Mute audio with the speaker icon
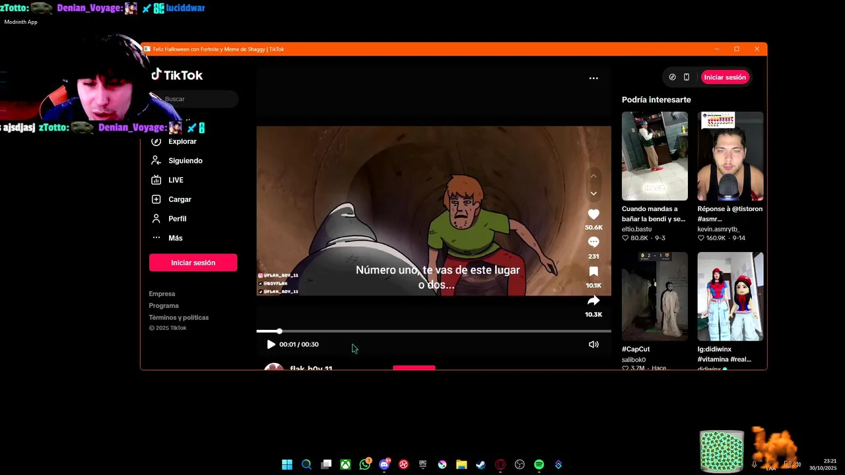Viewport: 845px width, 475px height. [593, 344]
